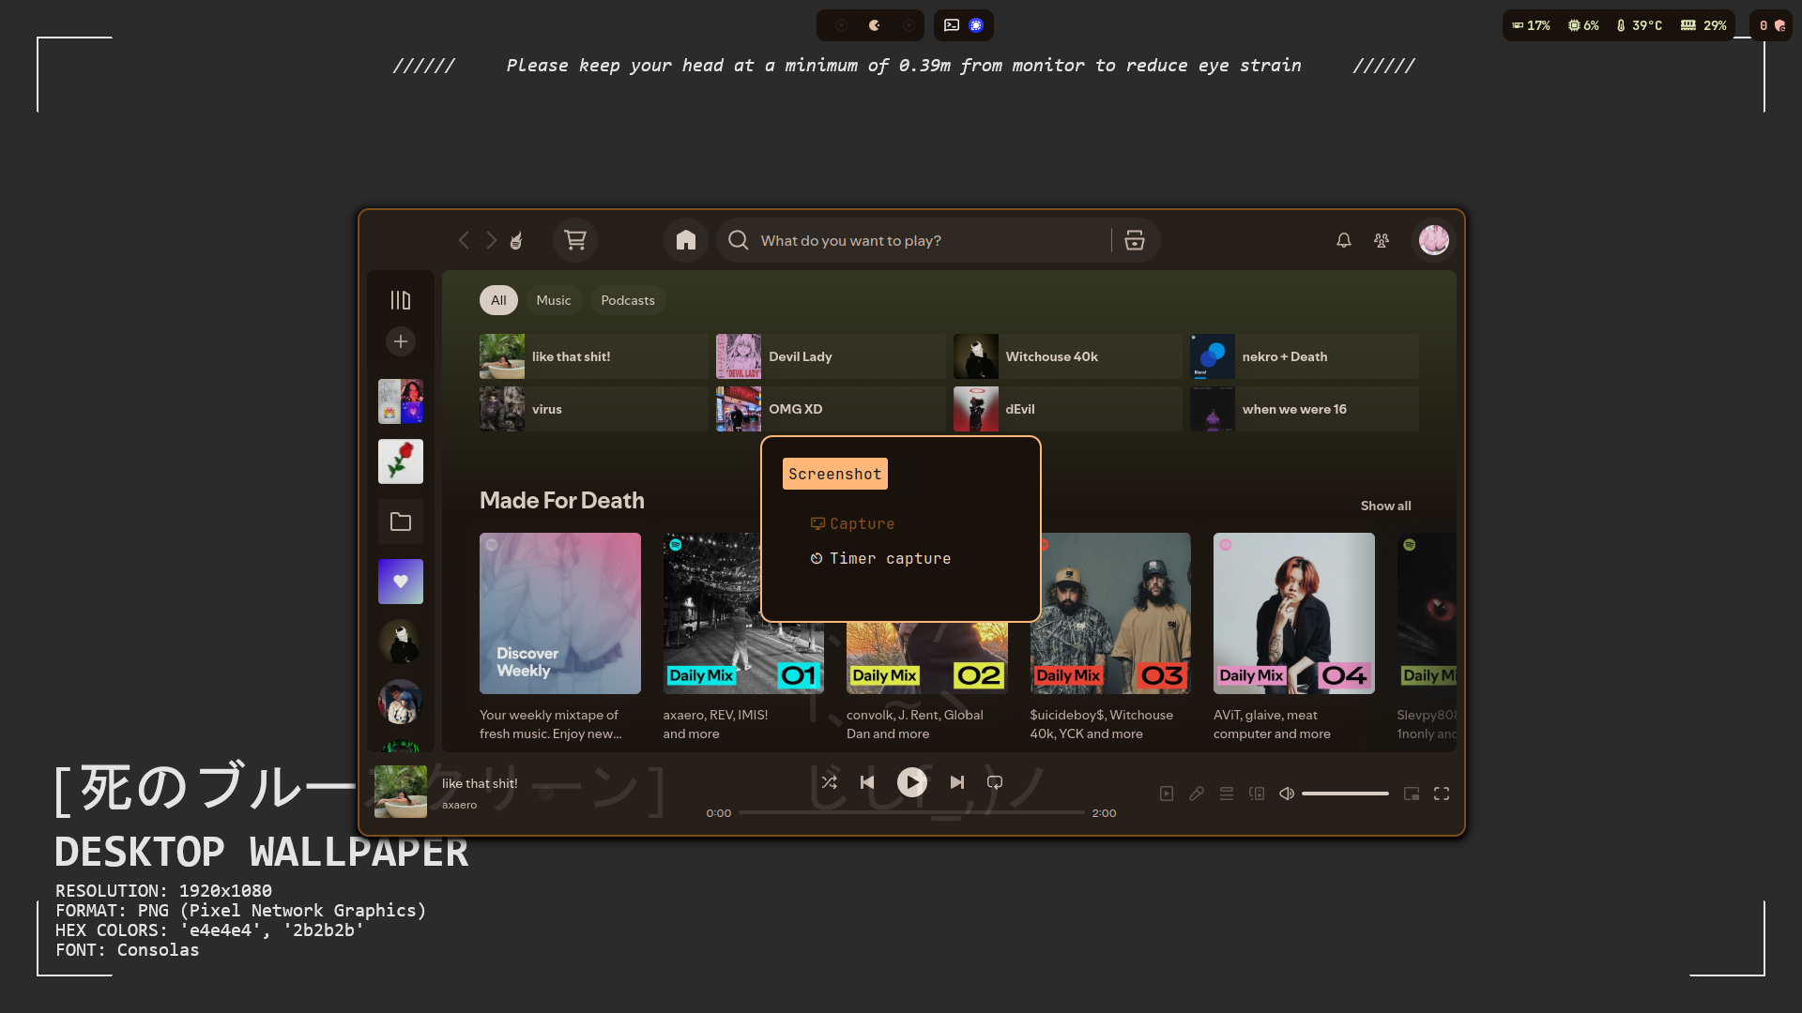Open nekro + Death blend tile
This screenshot has width=1802, height=1013.
(1305, 356)
